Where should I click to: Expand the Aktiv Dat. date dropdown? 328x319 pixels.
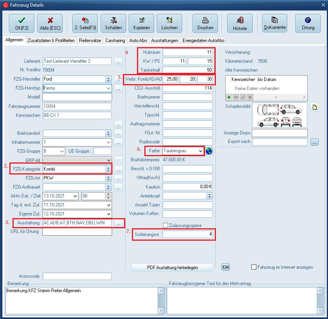tap(75, 196)
